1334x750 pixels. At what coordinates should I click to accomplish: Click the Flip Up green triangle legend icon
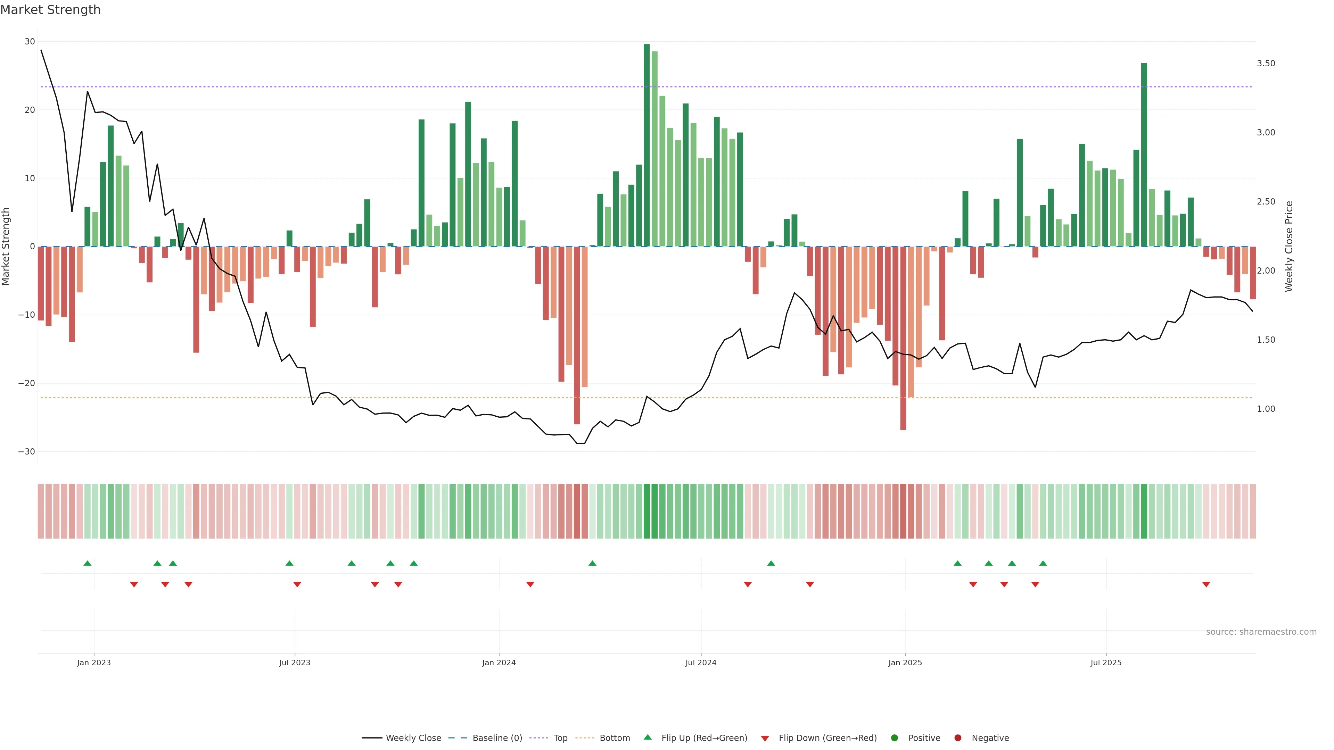coord(647,737)
